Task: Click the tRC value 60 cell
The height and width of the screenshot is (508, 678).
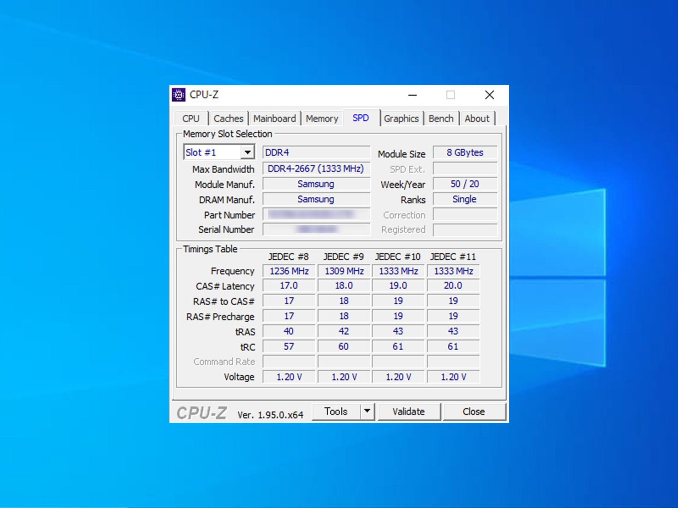Action: [x=344, y=346]
